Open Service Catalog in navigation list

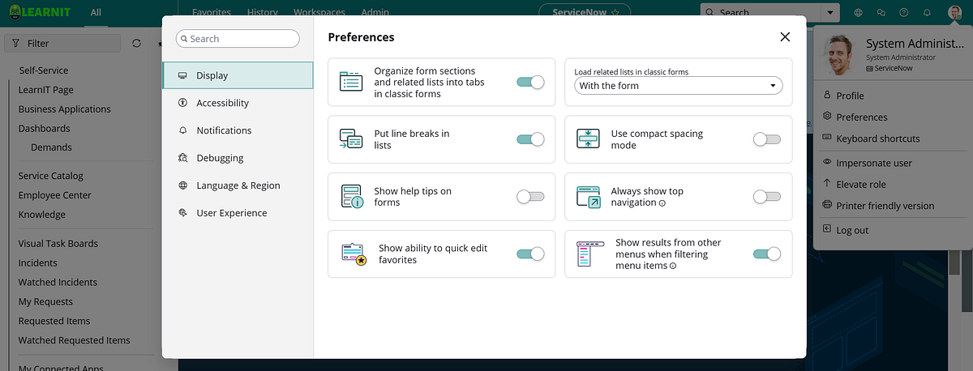51,176
